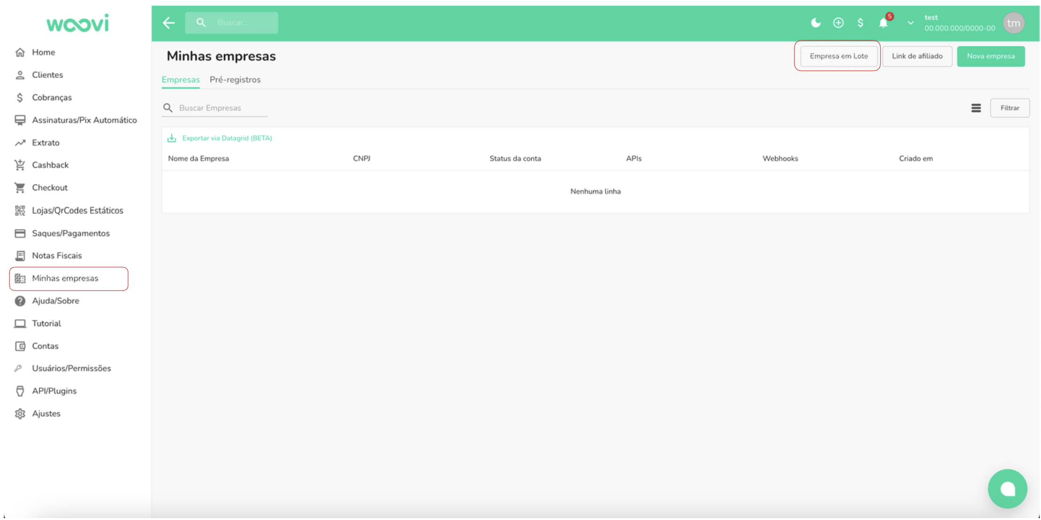Open notifications bell with badge
The image size is (1041, 520).
tap(883, 23)
